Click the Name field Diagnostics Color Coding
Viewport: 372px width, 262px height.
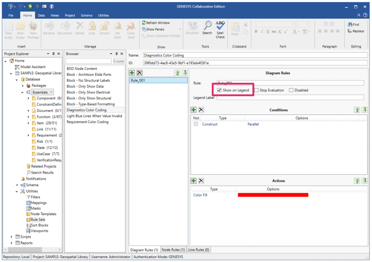[x=255, y=55]
